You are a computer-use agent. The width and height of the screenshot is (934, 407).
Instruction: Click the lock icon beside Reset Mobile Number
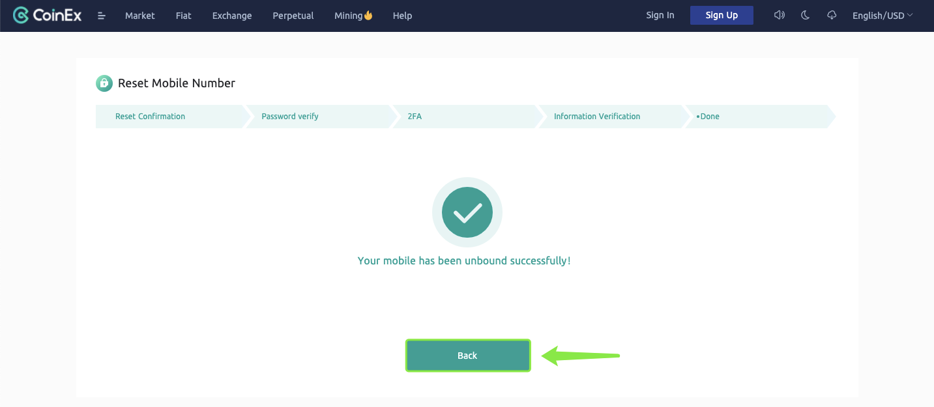pyautogui.click(x=104, y=83)
